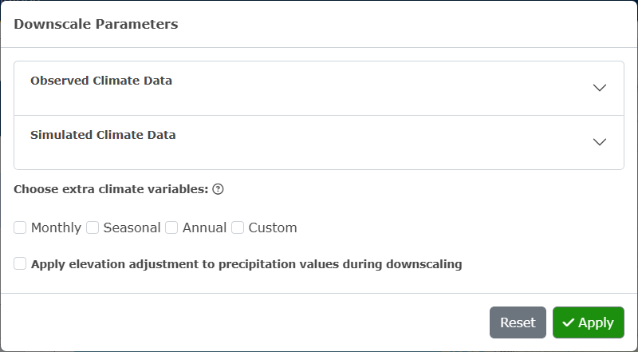This screenshot has width=638, height=352.
Task: Click the elevation adjustment label text
Action: coord(246,264)
